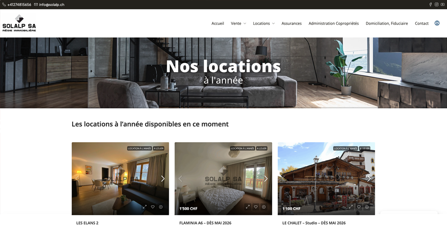The image size is (447, 229).
Task: Click the SOLALP SA logo
Action: 19,23
